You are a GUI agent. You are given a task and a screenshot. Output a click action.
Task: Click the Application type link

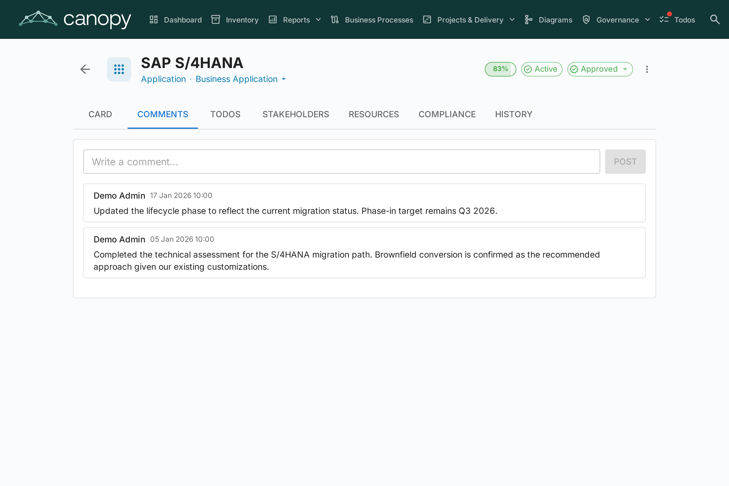point(163,79)
